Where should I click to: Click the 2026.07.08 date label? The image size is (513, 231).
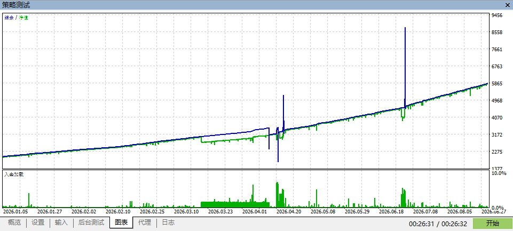pos(425,211)
